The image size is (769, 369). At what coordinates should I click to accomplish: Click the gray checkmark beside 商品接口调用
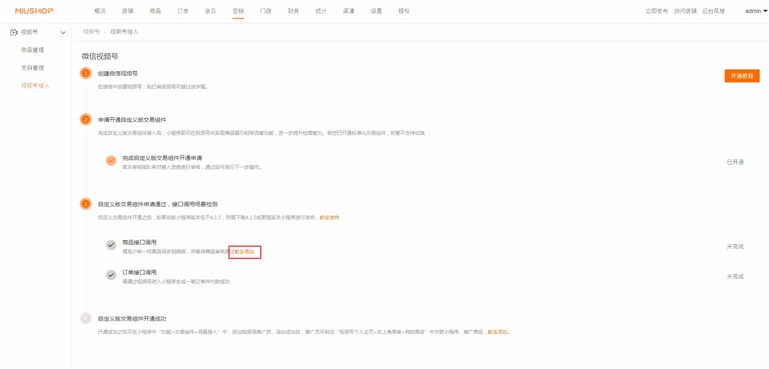click(x=111, y=245)
